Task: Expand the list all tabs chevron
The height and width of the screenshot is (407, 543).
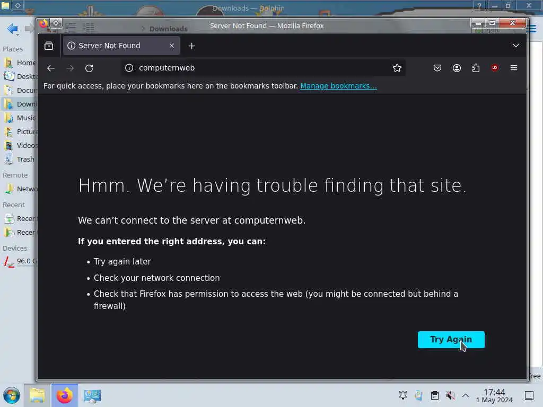Action: pyautogui.click(x=515, y=46)
